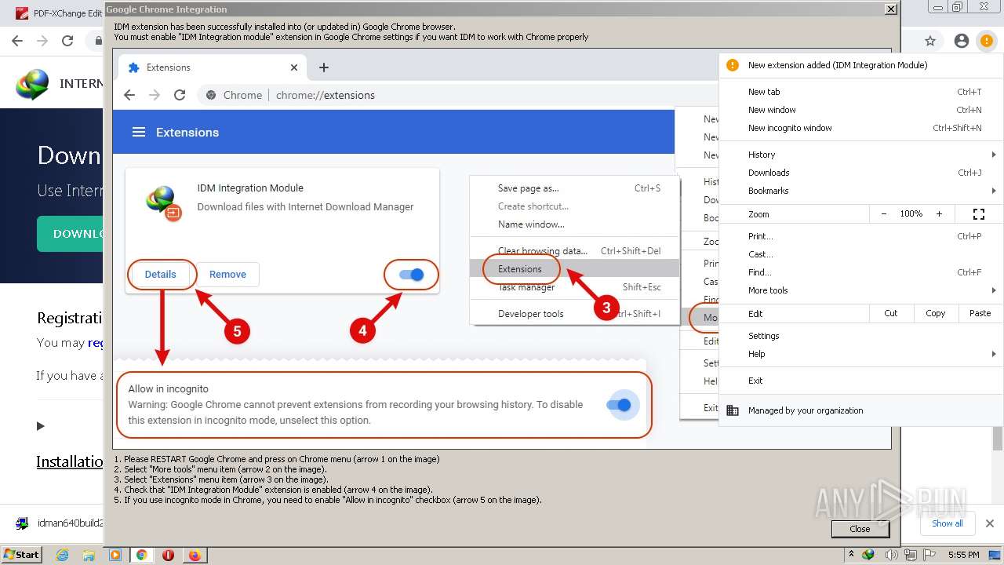
Task: Click the IDM globe logo on the webpage
Action: (x=32, y=84)
